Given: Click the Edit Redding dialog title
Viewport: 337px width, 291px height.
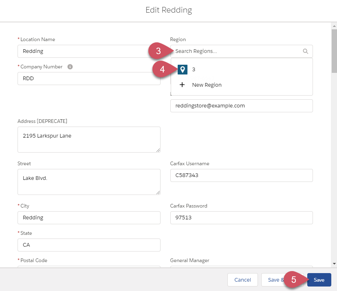Looking at the screenshot, I should 169,10.
